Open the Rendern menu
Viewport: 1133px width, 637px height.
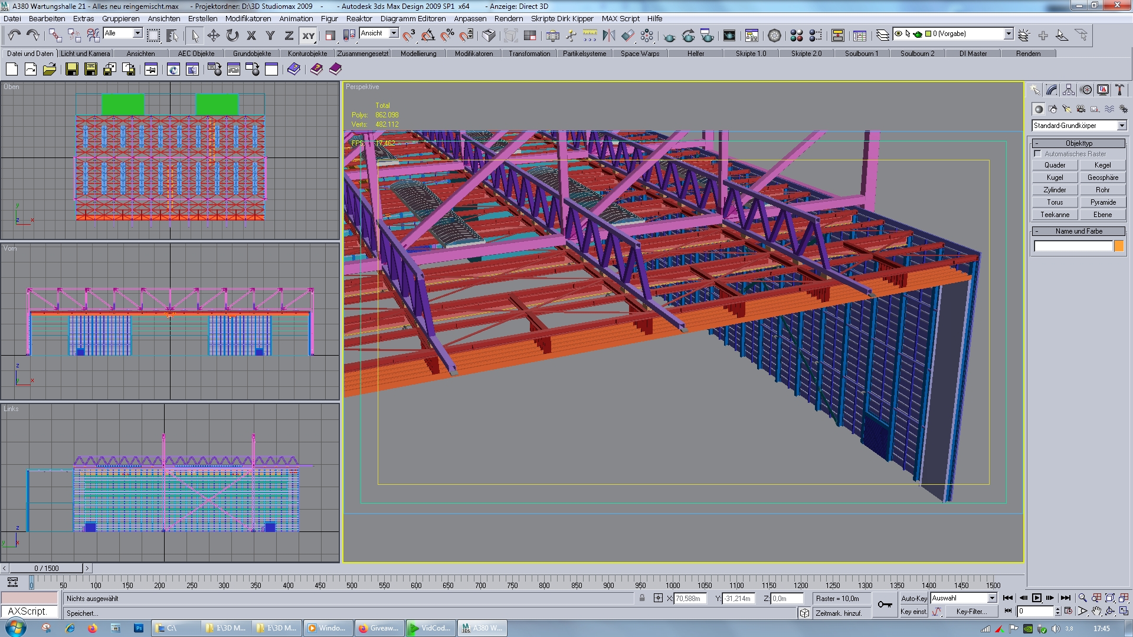[x=508, y=18]
